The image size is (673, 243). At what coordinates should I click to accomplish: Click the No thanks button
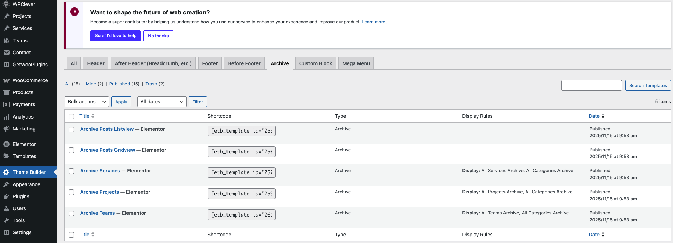[158, 36]
